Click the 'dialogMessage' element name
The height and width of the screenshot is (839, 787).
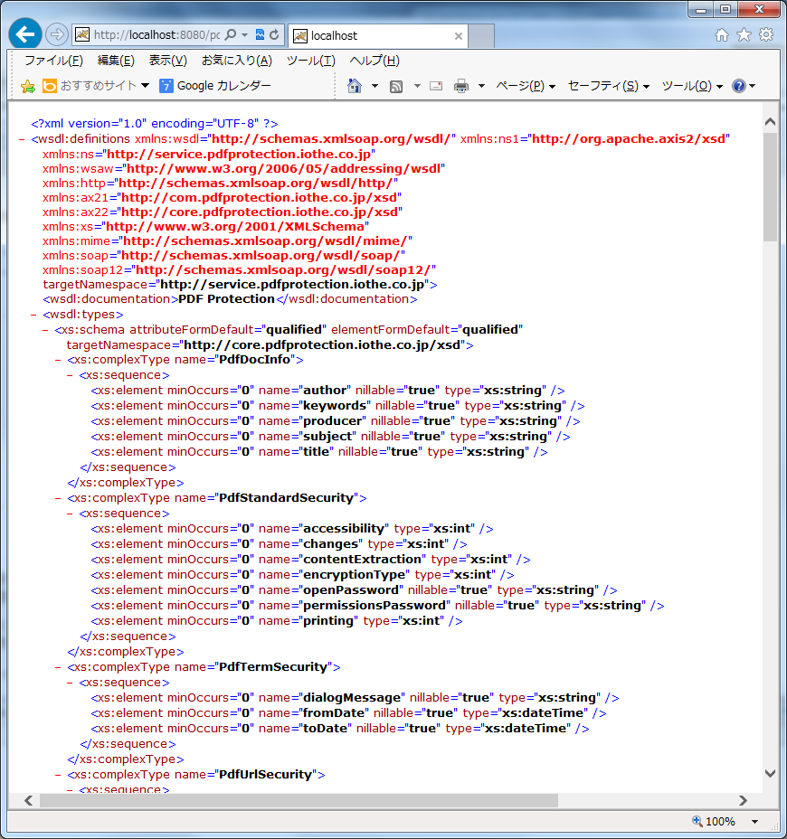[x=352, y=698]
